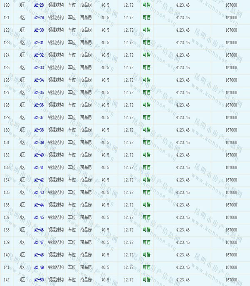Select the A2-49 parking link
Screen dimensions: 250x286
39,267
